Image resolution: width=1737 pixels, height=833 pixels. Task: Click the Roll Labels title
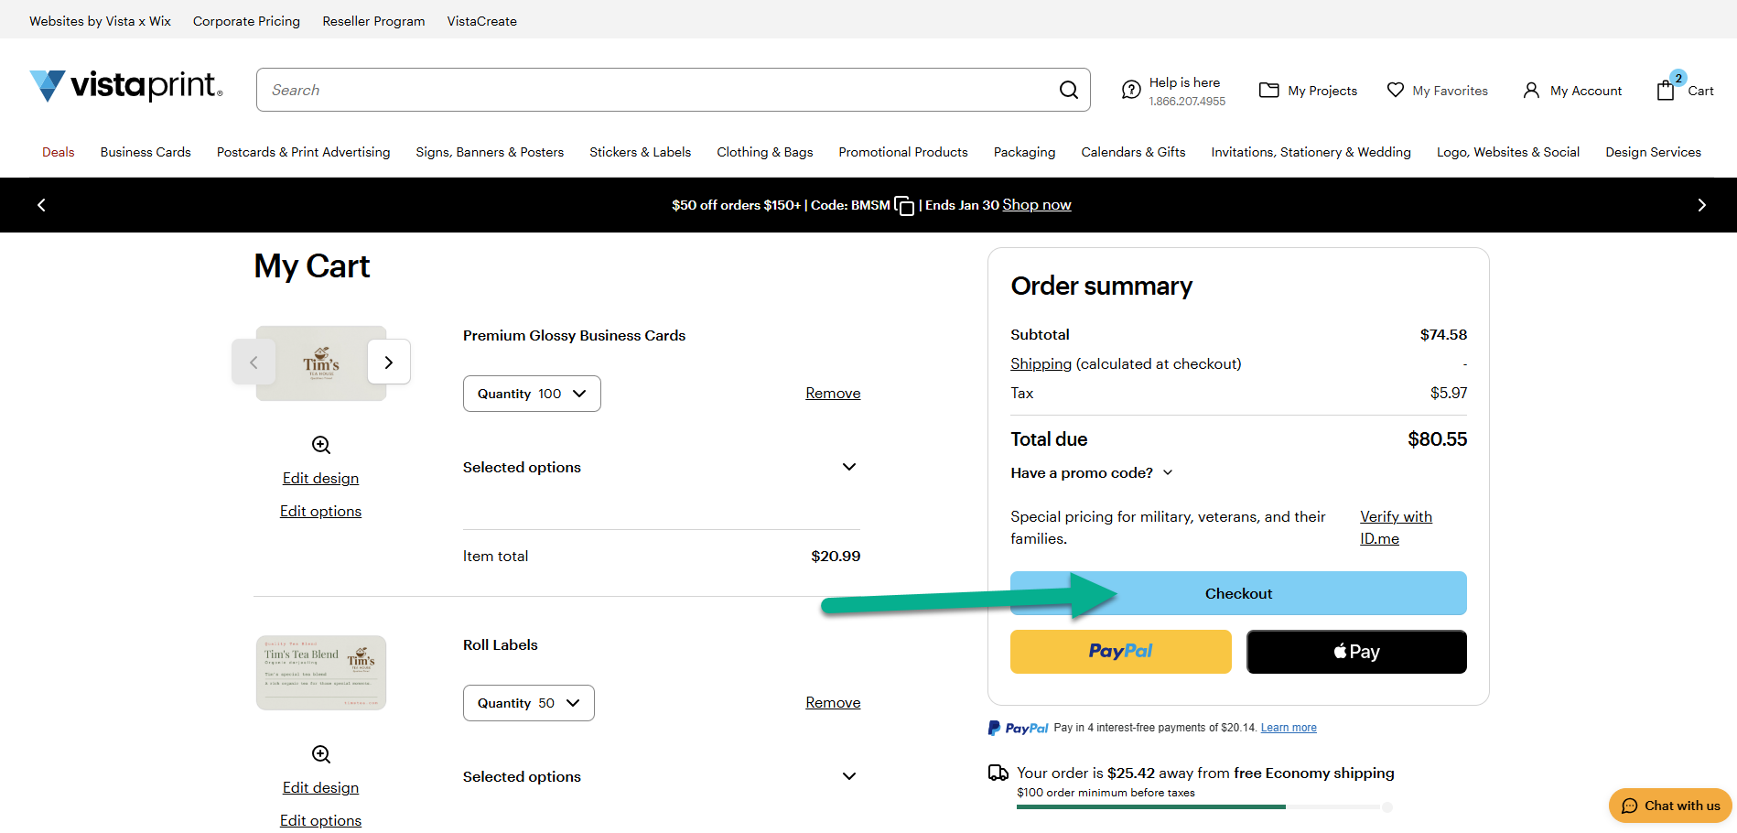501,644
